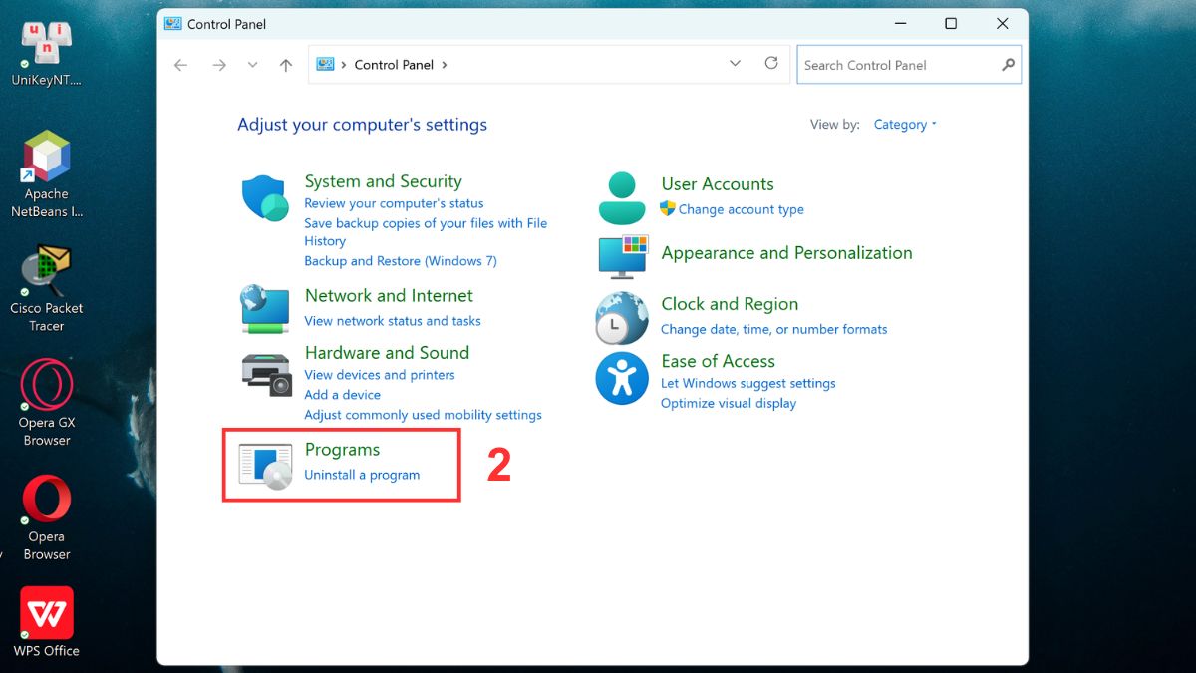Open the Hardware and Sound heading link

(x=387, y=353)
